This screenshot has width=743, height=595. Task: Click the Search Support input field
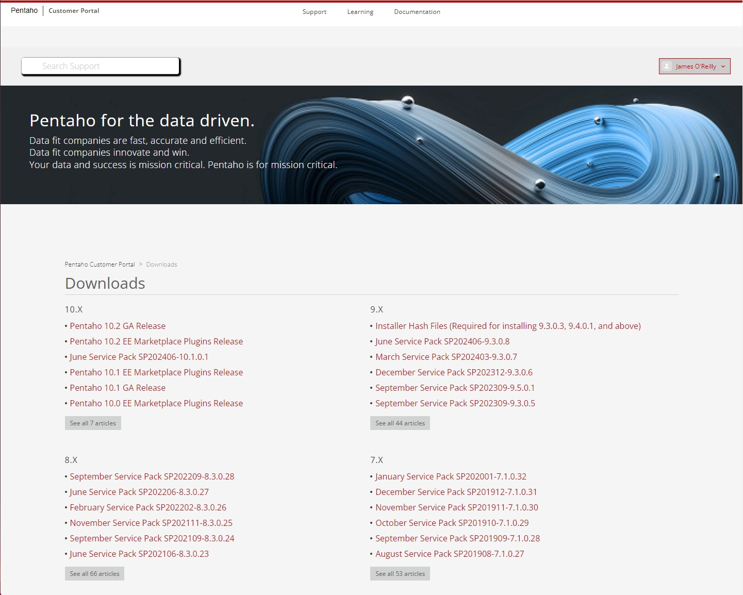point(101,67)
